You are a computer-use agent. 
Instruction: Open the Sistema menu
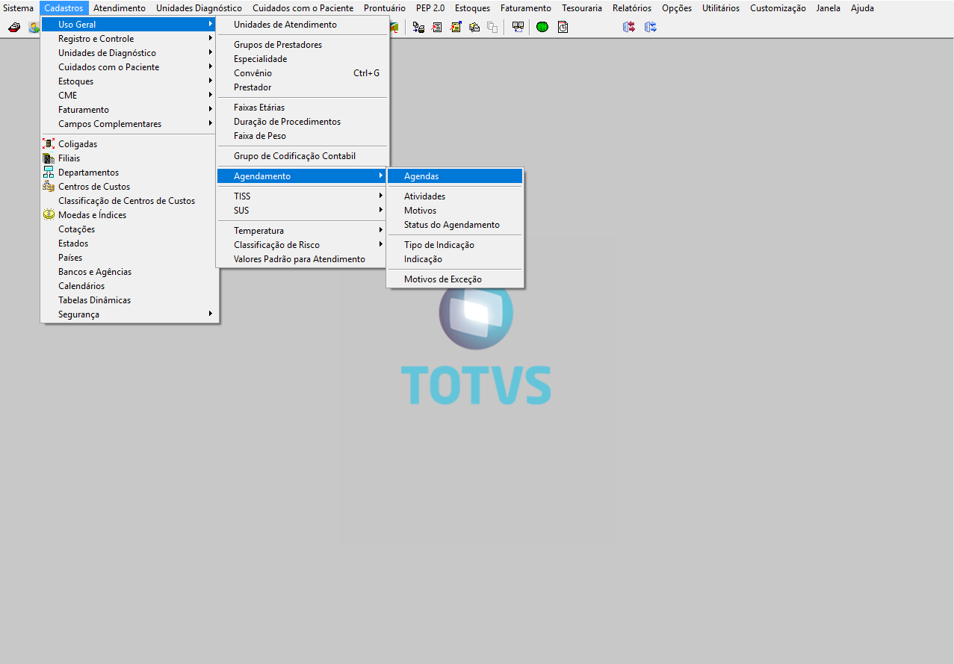[x=19, y=8]
